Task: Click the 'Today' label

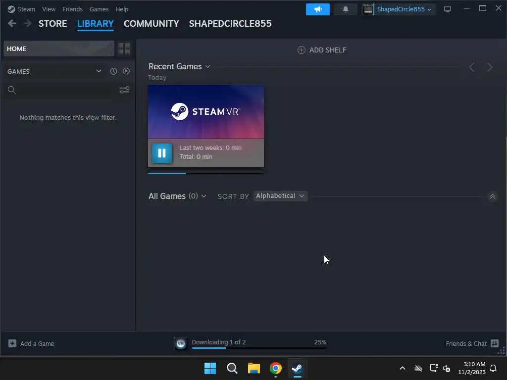Action: click(x=157, y=78)
